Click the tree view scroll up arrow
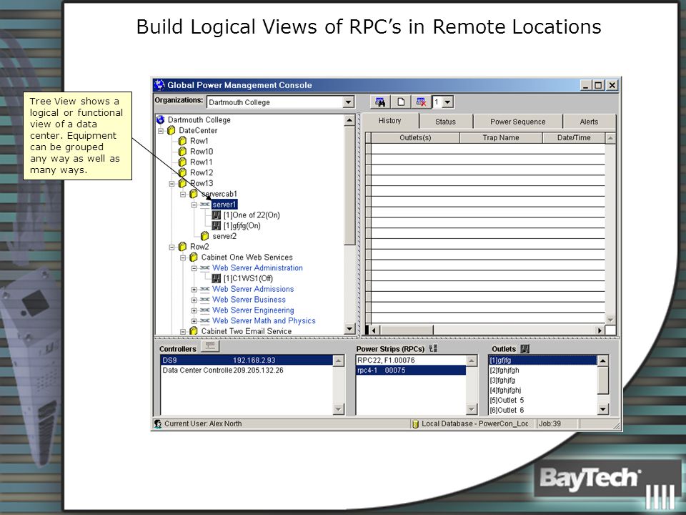Image resolution: width=686 pixels, height=515 pixels. [349, 120]
